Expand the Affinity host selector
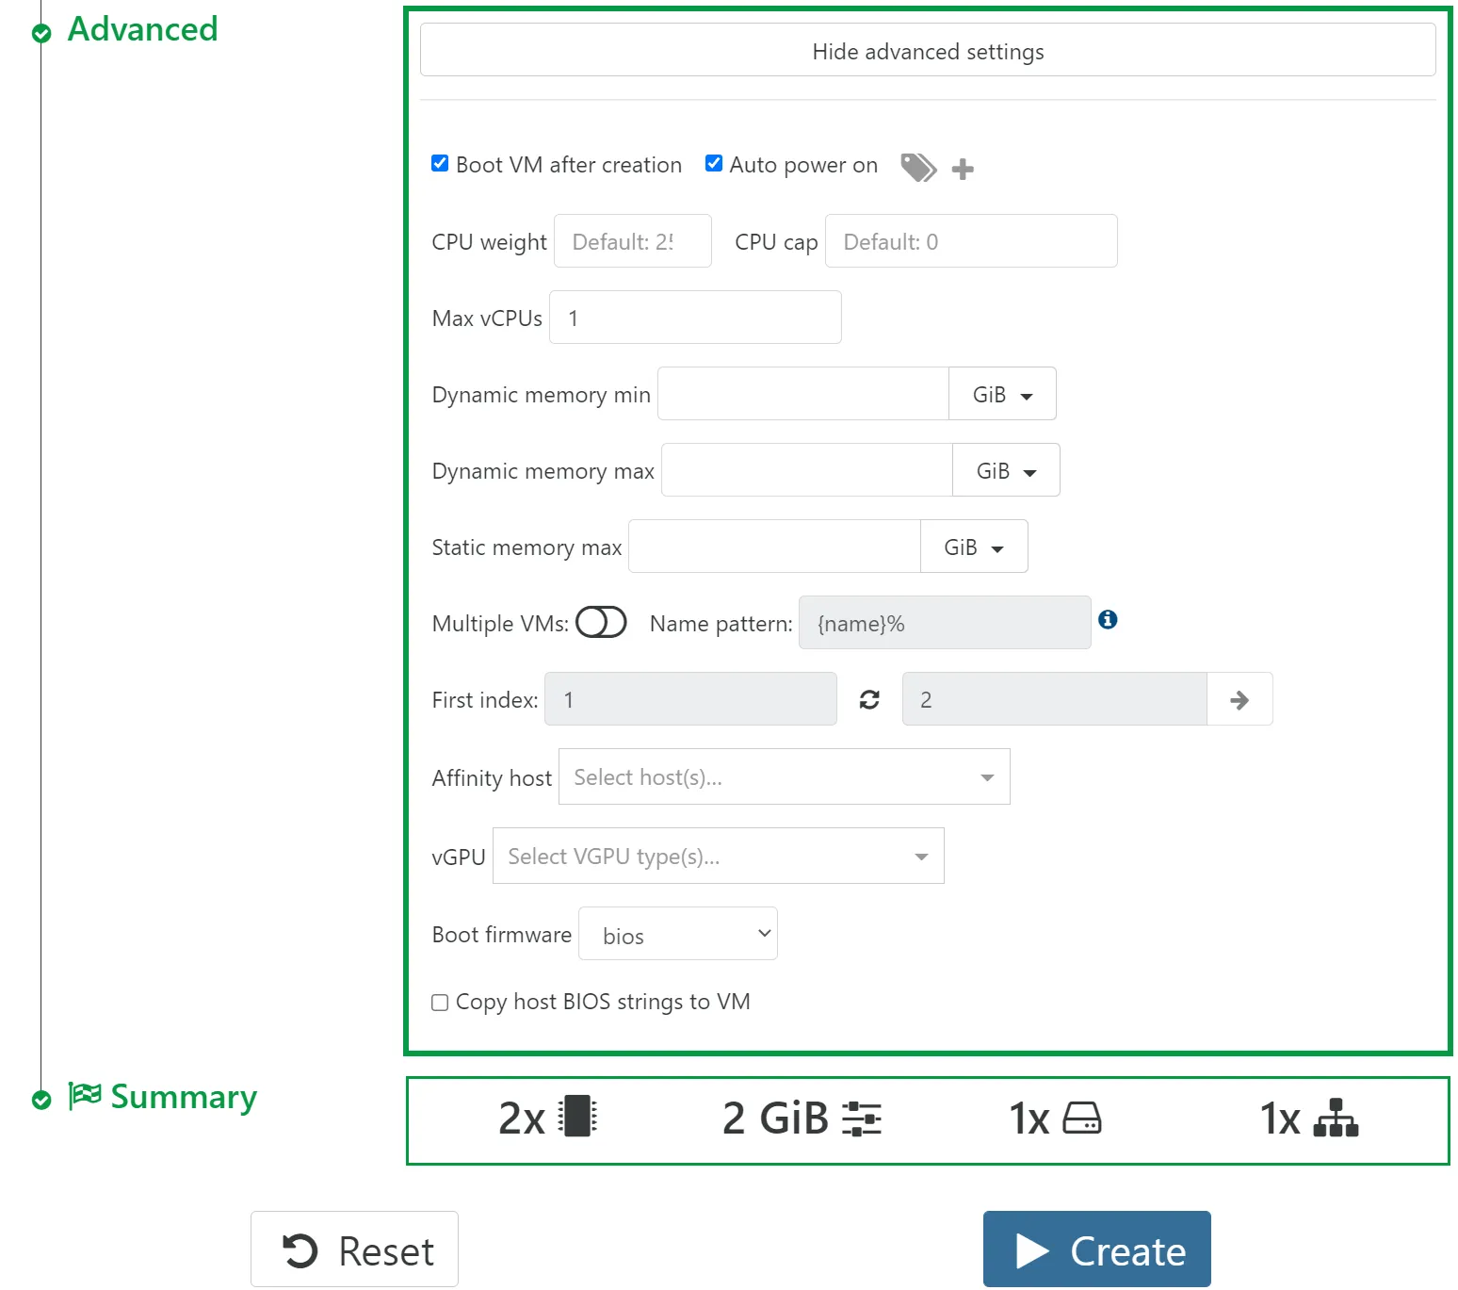 784,777
